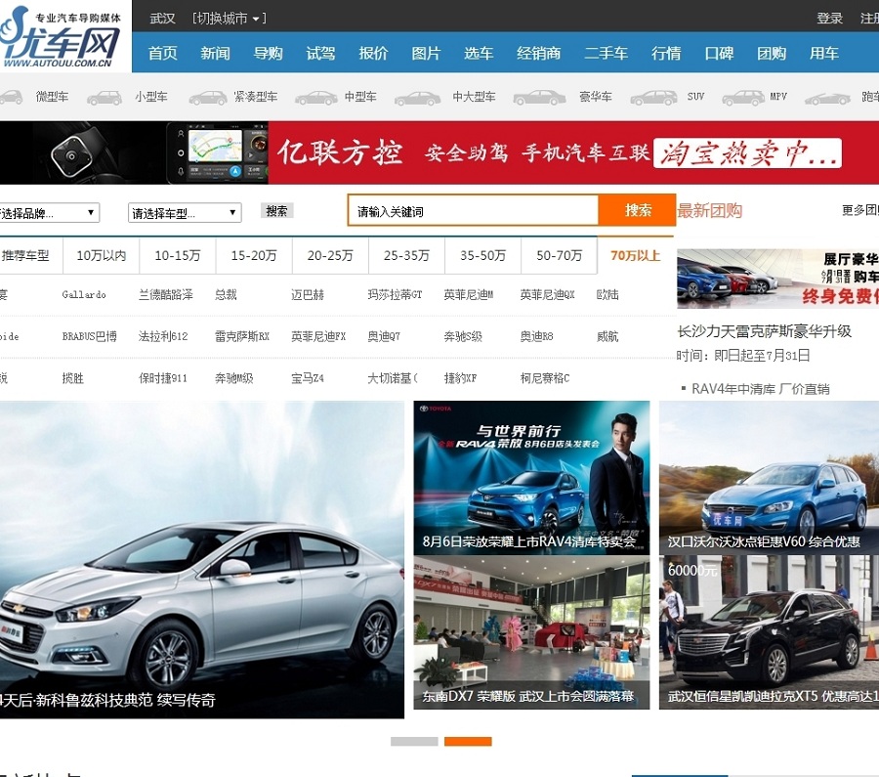Open the 新闻 navigation item
The image size is (879, 777).
coord(215,54)
